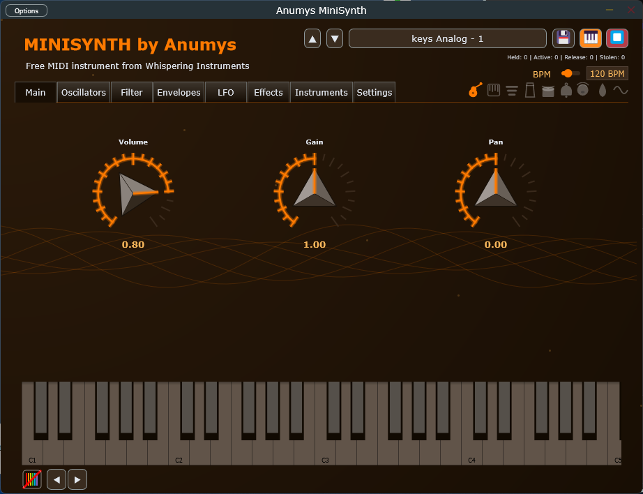Select the stacked bars pad category icon
Image resolution: width=643 pixels, height=494 pixels.
(511, 90)
